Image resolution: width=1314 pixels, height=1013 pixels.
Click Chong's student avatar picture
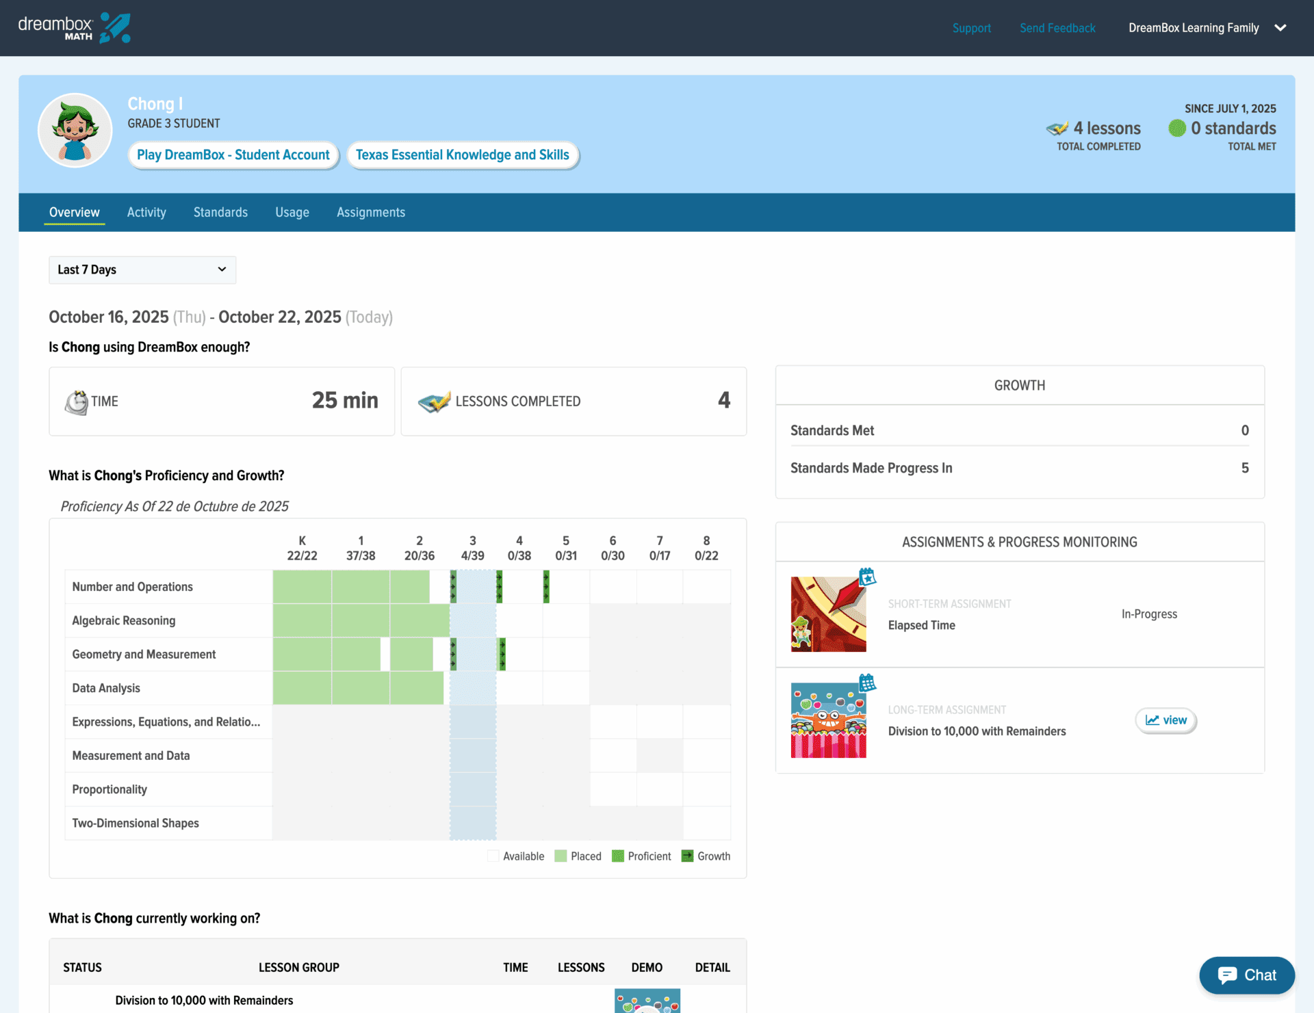tap(75, 130)
